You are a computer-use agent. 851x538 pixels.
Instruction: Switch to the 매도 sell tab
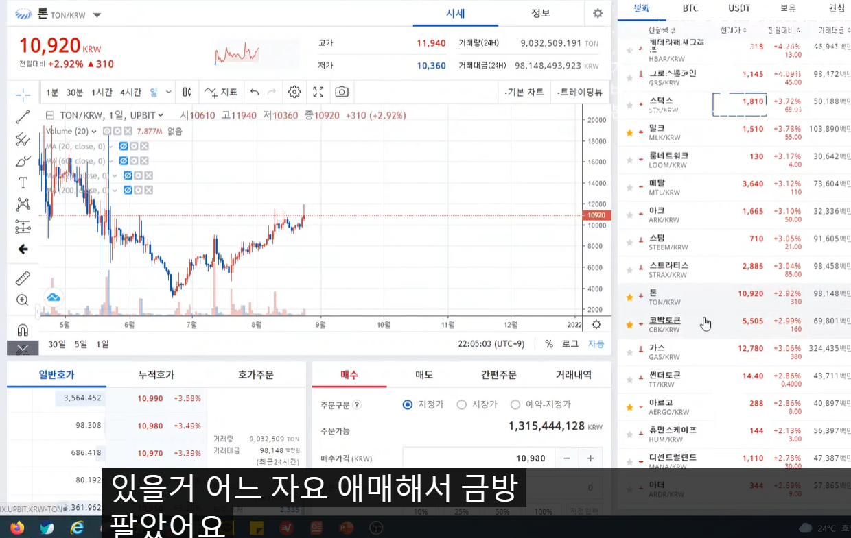[424, 375]
